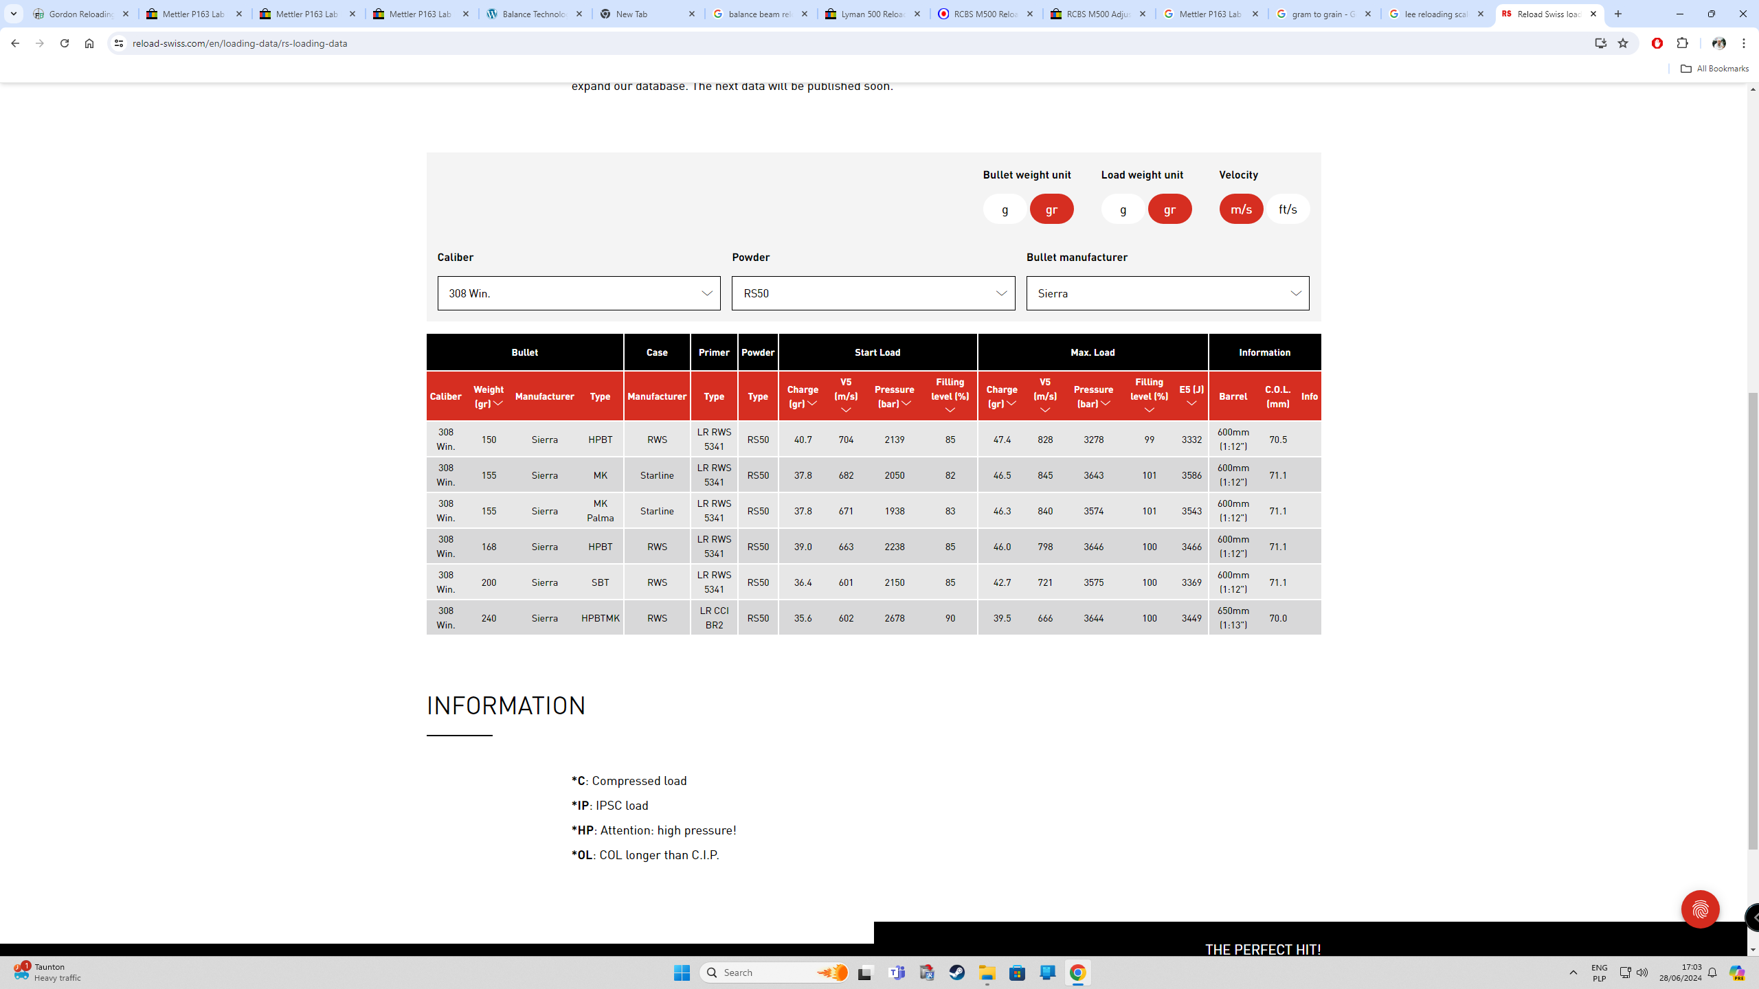
Task: Set load weight unit to g
Action: point(1123,209)
